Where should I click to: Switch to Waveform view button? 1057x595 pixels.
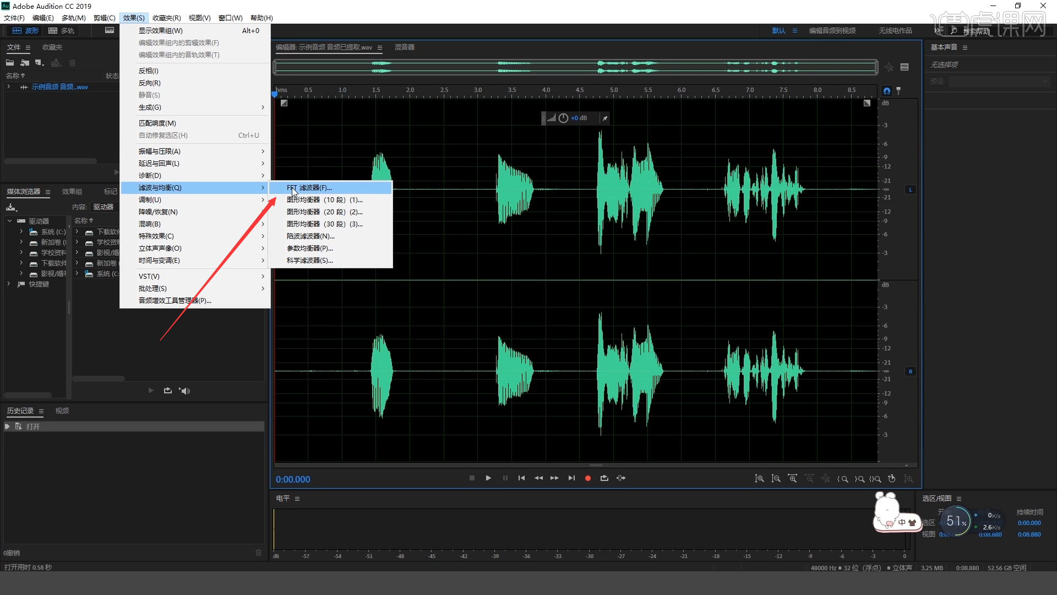pyautogui.click(x=26, y=30)
